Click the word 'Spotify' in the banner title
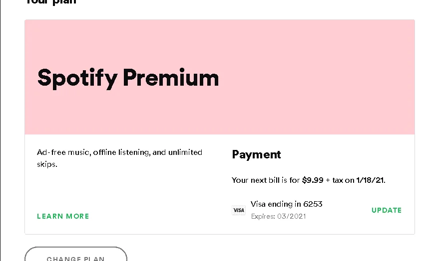The height and width of the screenshot is (261, 422). 77,78
